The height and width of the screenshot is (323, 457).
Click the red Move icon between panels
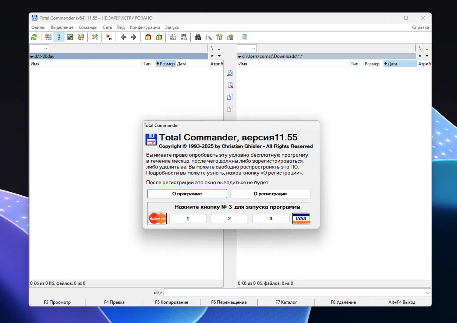coord(230,109)
